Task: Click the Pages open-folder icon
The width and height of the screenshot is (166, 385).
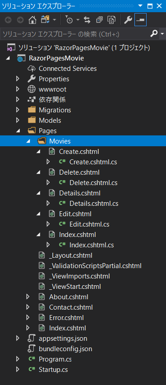Action: tap(32, 130)
